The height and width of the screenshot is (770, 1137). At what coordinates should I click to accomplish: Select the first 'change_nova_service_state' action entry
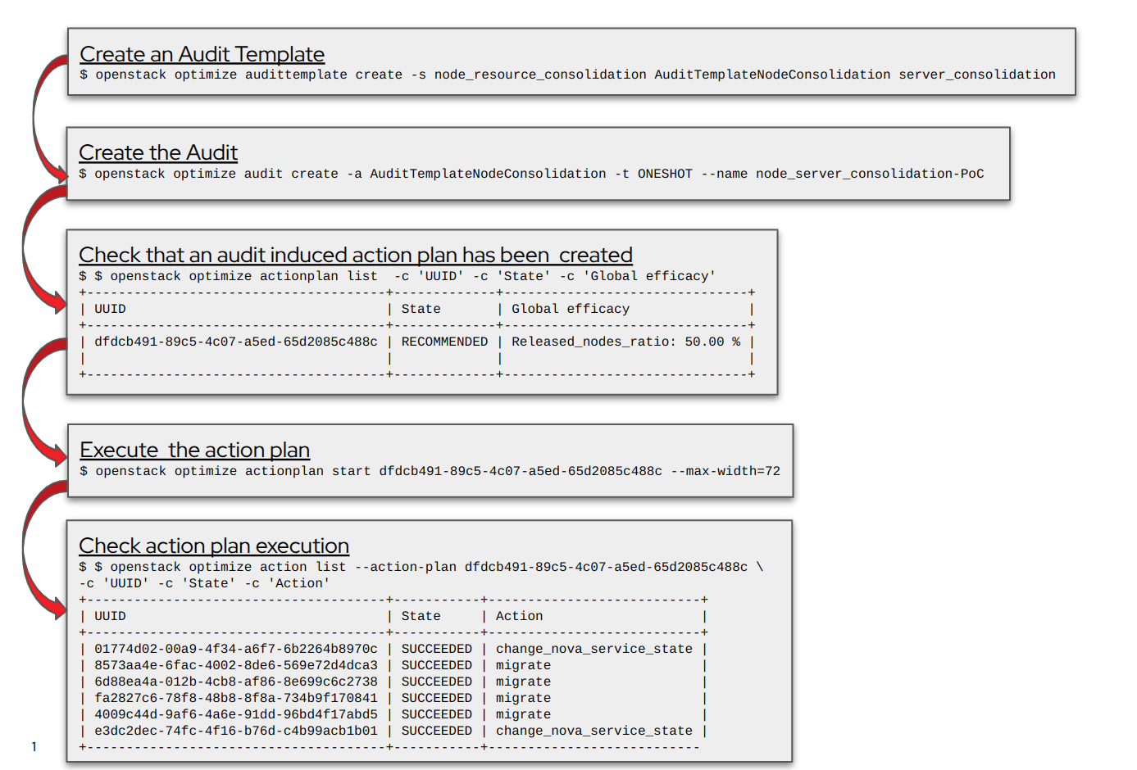pos(594,649)
